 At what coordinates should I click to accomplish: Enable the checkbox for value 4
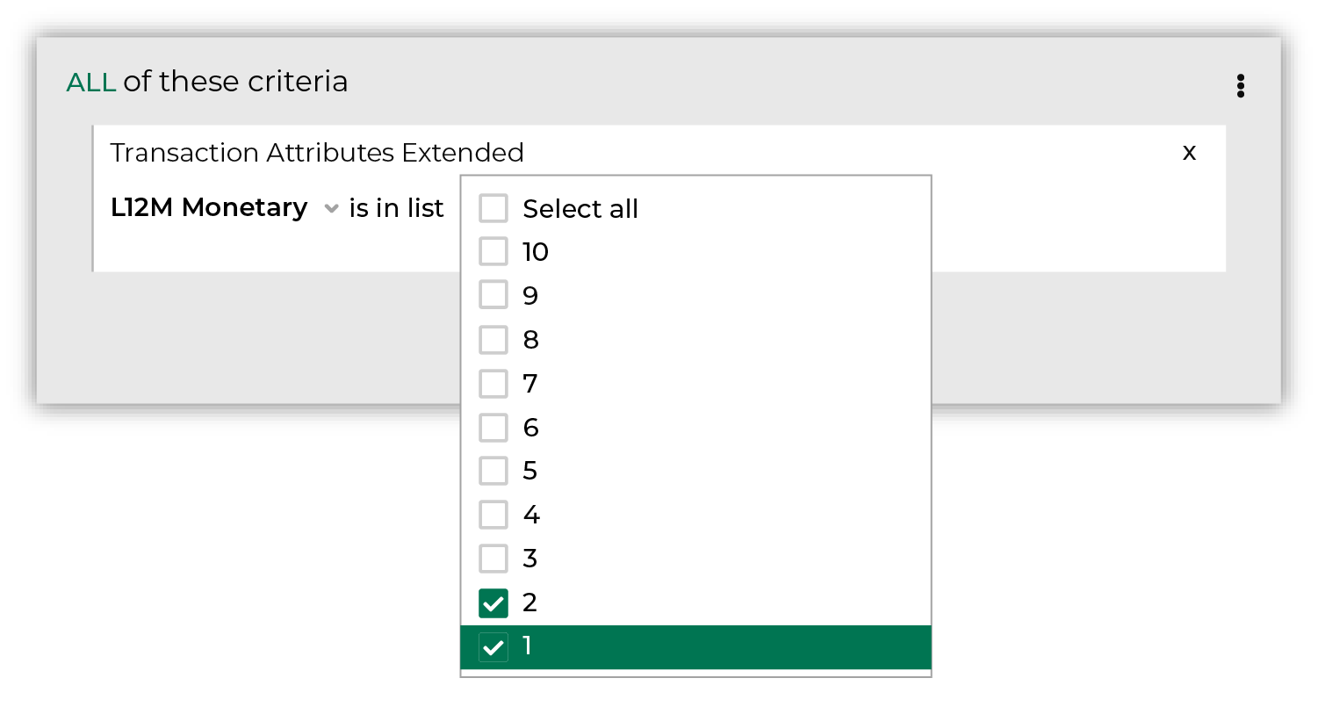coord(493,515)
